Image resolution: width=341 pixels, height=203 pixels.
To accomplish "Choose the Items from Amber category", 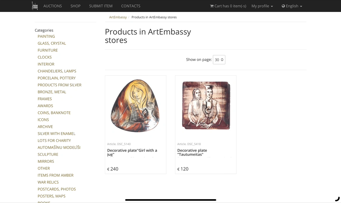I will (55, 175).
